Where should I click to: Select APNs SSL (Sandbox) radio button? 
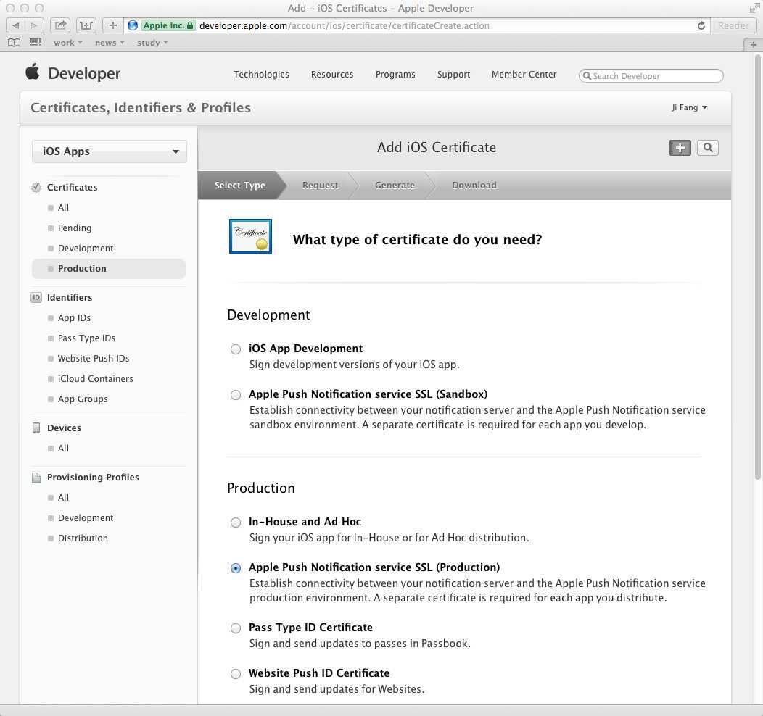tap(236, 395)
